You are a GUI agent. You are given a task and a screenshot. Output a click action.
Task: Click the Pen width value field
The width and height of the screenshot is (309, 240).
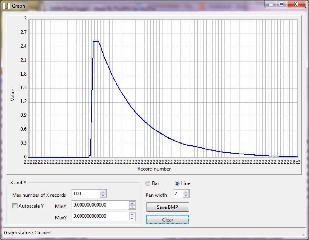(178, 194)
